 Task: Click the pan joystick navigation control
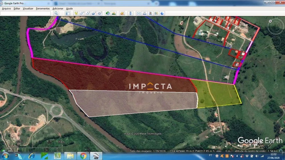pos(276,42)
